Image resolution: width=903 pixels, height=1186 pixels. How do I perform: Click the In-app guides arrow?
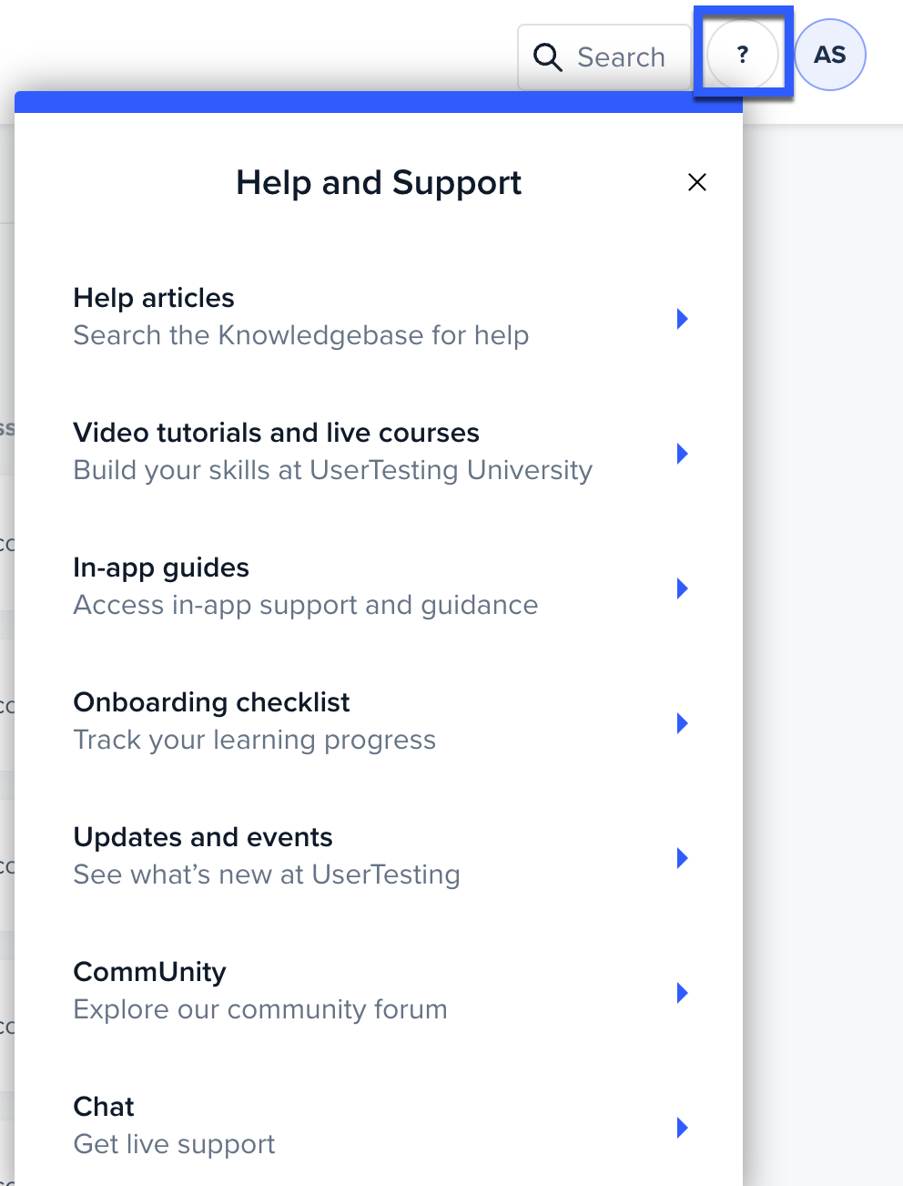pos(683,588)
